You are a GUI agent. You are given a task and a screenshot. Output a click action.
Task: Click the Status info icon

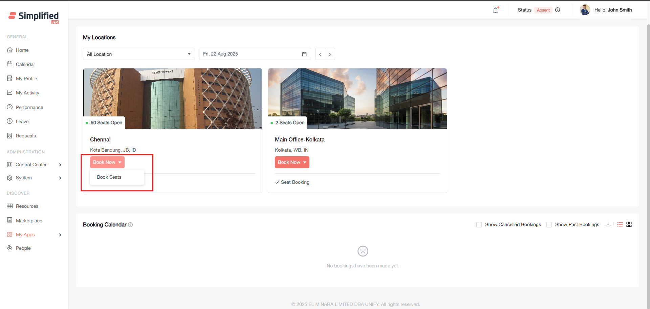tap(558, 10)
